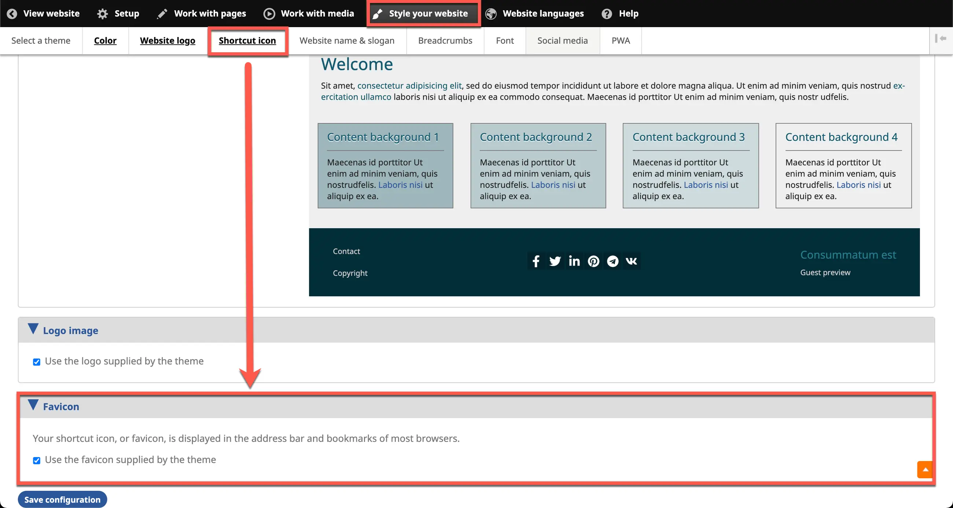Uncheck Use the favicon supplied by theme

[x=37, y=460]
